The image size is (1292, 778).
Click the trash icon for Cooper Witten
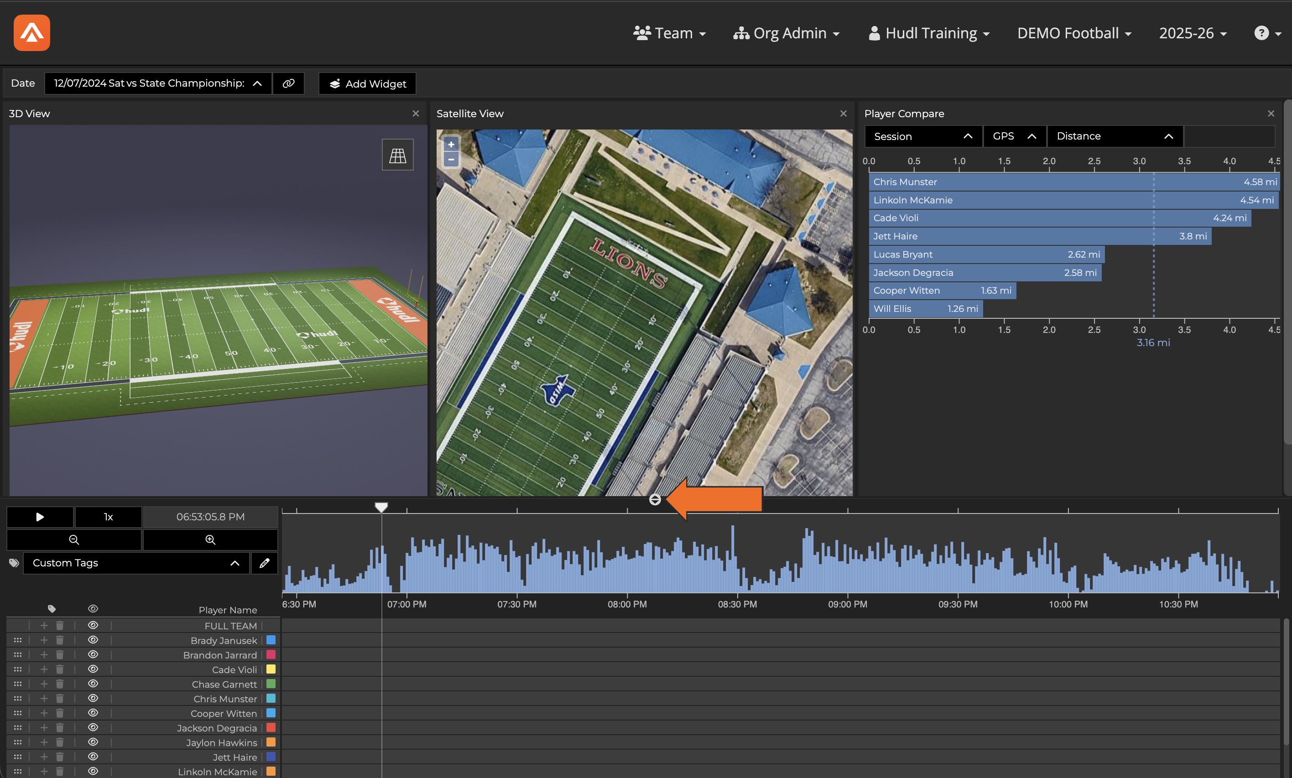60,713
